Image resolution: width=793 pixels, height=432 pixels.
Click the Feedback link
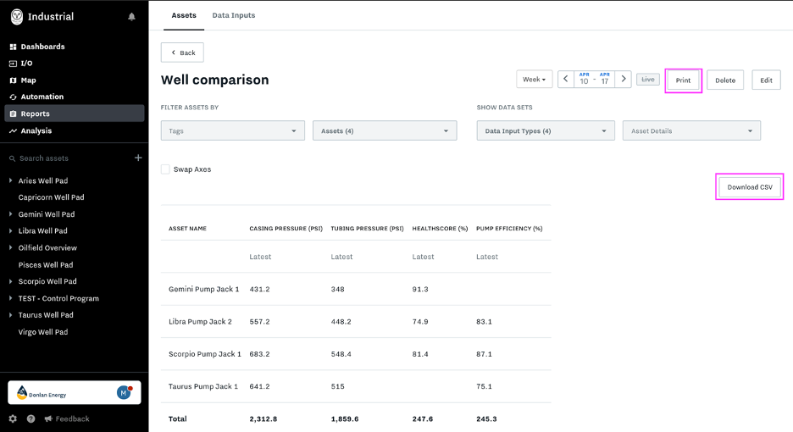(x=67, y=418)
